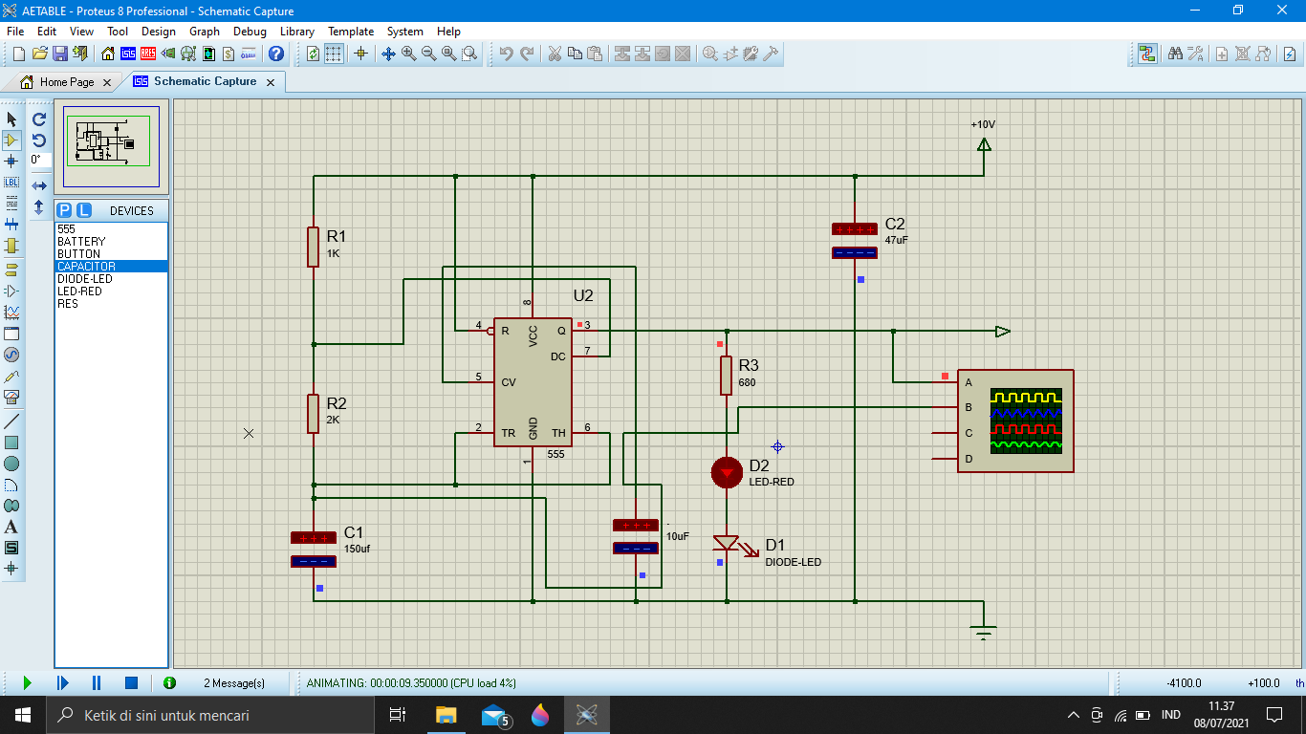The height and width of the screenshot is (734, 1306).
Task: Open the Library menu
Action: [296, 32]
